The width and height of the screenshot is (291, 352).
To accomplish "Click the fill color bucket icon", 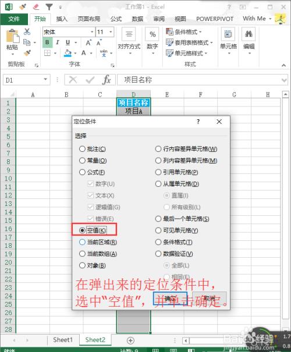I will (x=68, y=53).
